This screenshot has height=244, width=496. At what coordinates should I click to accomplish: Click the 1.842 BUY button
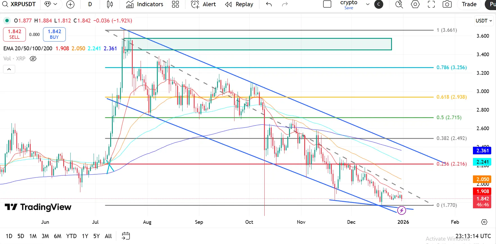tap(54, 34)
